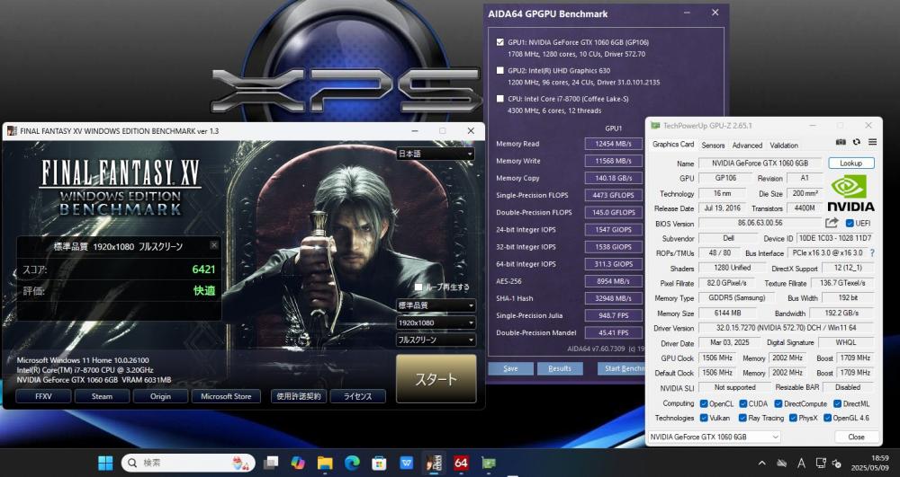Take a GPU-Z screenshot with camera icon
Screen dimensions: 900x477
click(841, 141)
